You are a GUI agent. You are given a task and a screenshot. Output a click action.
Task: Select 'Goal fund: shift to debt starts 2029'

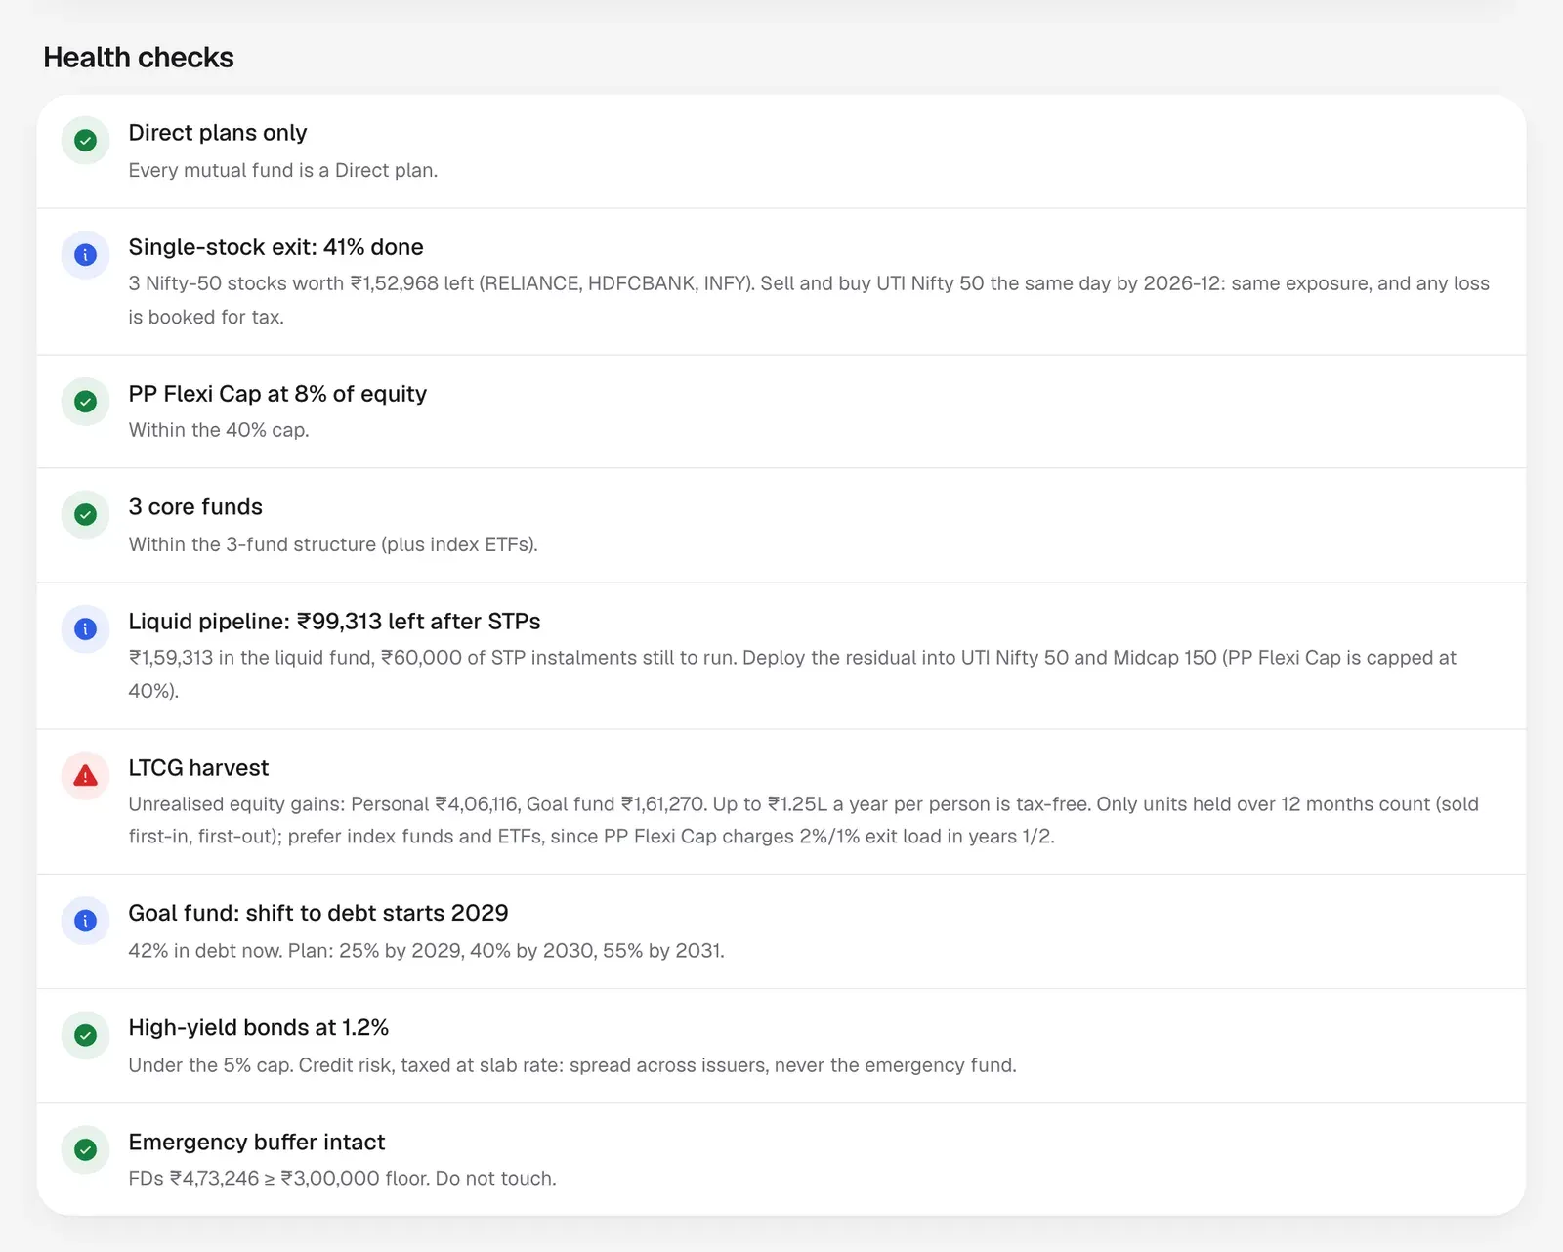pyautogui.click(x=318, y=913)
